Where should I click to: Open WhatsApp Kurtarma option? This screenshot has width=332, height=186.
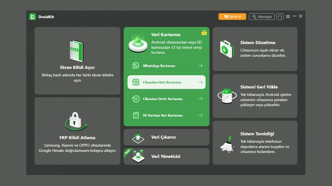point(166,66)
